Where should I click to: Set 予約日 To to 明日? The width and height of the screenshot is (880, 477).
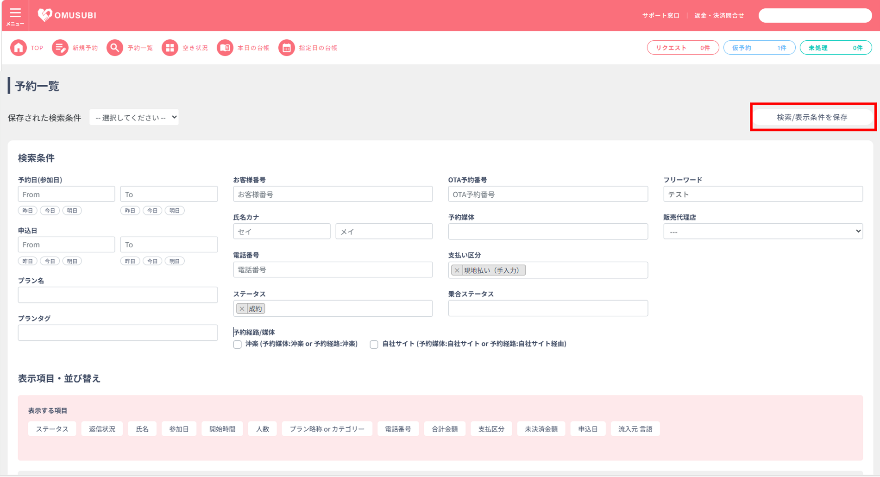pyautogui.click(x=175, y=211)
